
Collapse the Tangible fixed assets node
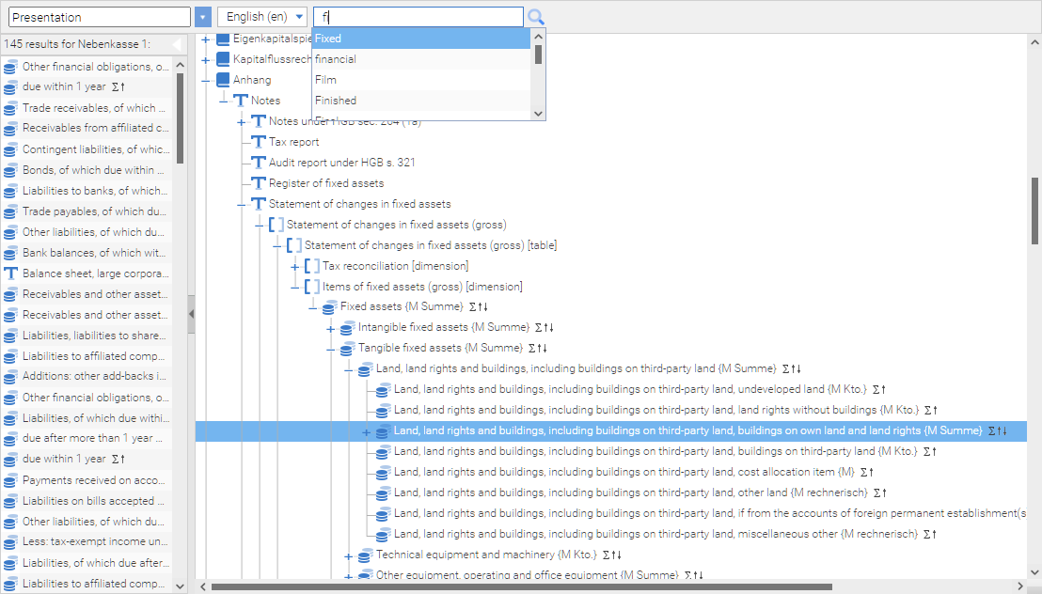coord(330,349)
